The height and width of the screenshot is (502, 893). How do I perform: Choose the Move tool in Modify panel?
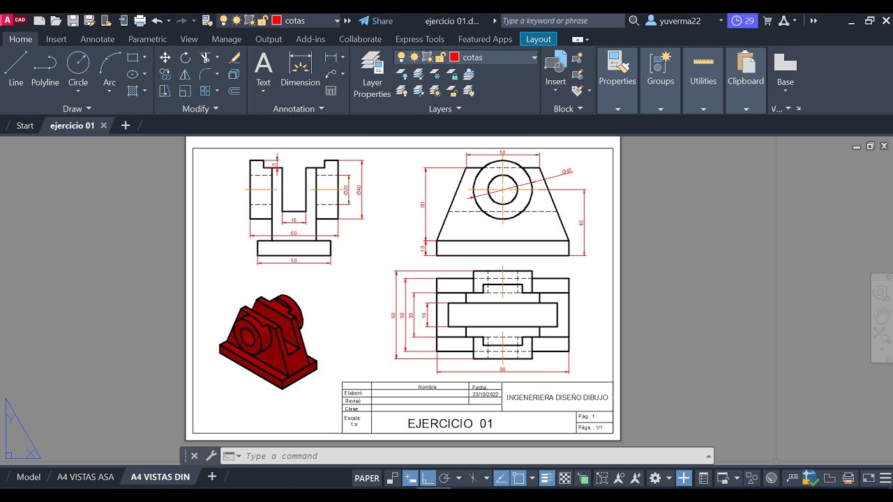pyautogui.click(x=165, y=57)
